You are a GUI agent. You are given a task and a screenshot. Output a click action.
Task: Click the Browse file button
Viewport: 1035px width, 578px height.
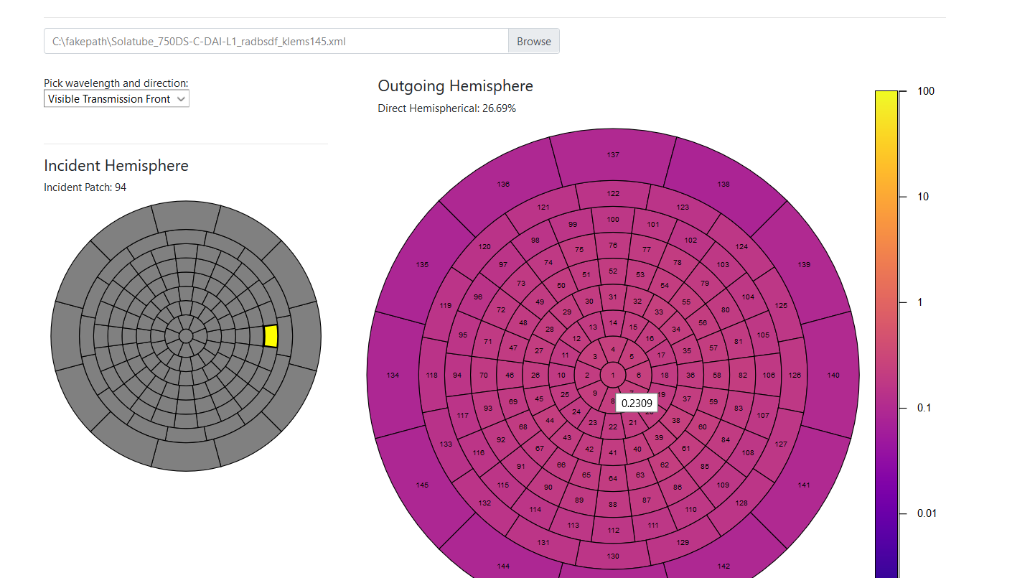point(534,41)
